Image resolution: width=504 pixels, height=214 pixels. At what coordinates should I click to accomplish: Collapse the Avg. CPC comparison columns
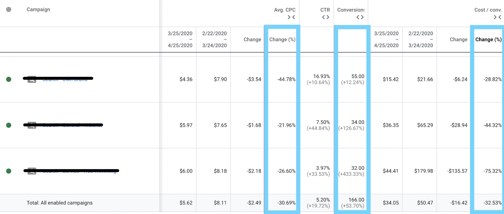(x=291, y=17)
